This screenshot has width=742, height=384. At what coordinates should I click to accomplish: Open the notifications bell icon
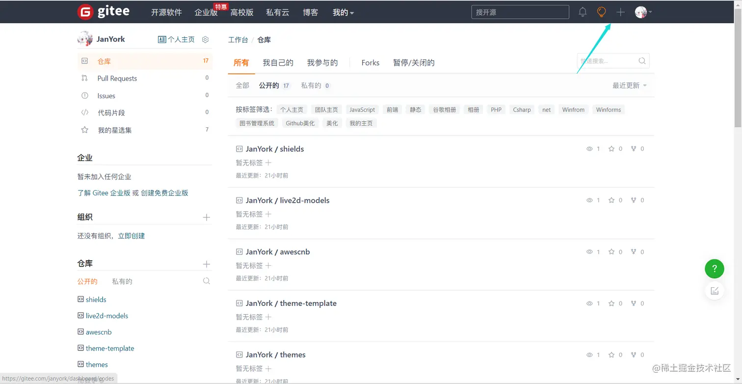[x=583, y=12]
